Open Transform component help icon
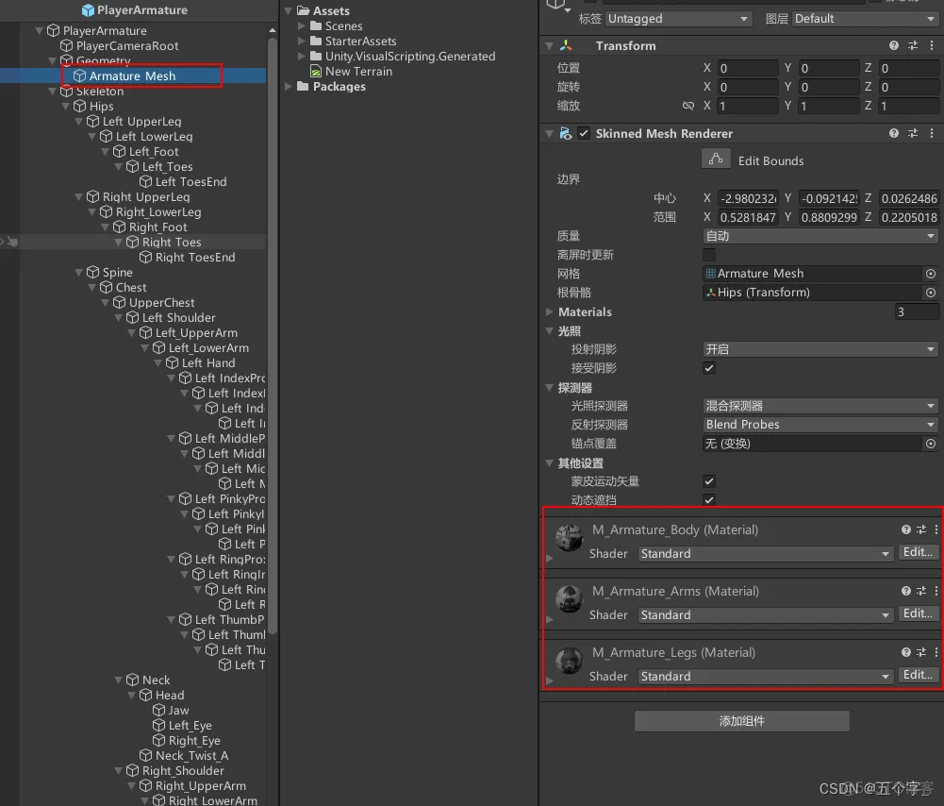This screenshot has height=806, width=944. pos(894,46)
